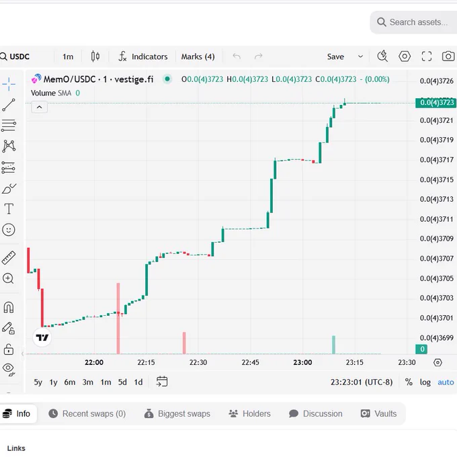The image size is (457, 457).
Task: Switch to the Info tab
Action: pos(16,413)
